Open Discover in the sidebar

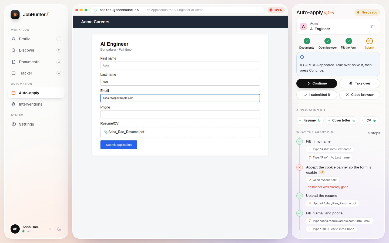[36, 50]
